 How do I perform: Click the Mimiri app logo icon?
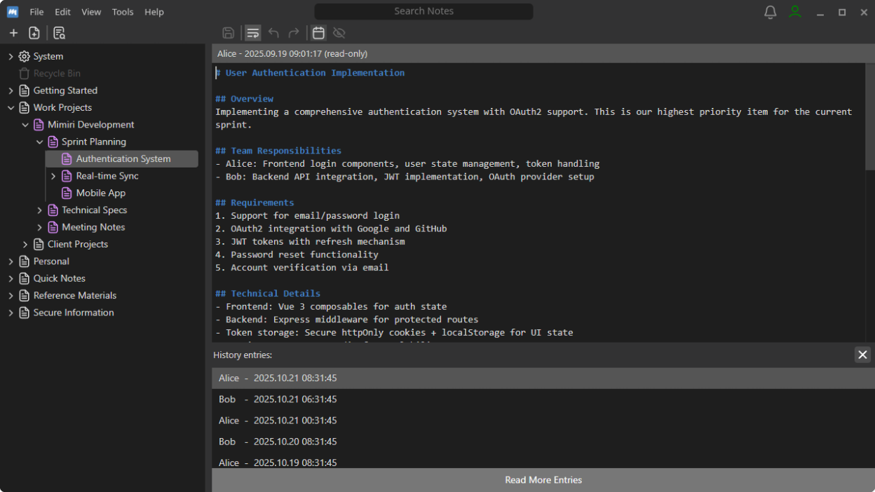13,12
